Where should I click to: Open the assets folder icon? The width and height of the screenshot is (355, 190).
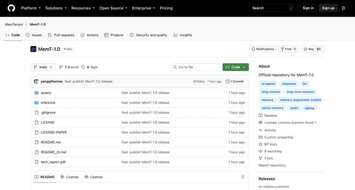tap(36, 93)
